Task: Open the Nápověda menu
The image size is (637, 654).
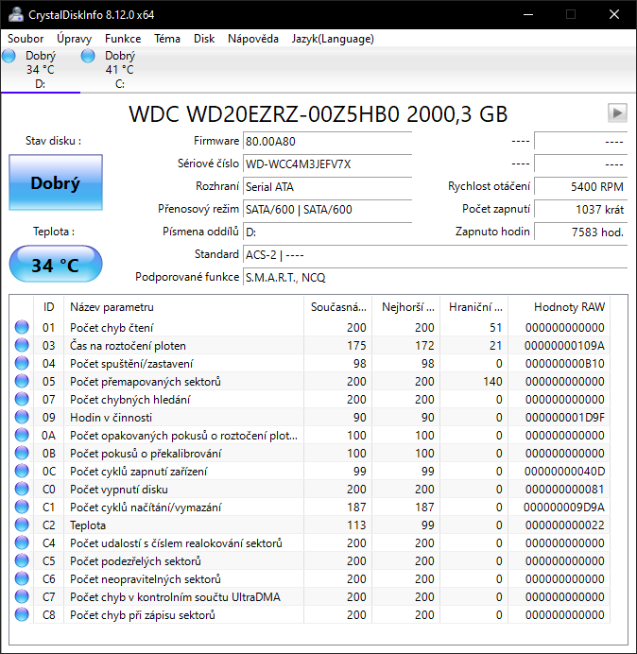Action: pos(252,39)
